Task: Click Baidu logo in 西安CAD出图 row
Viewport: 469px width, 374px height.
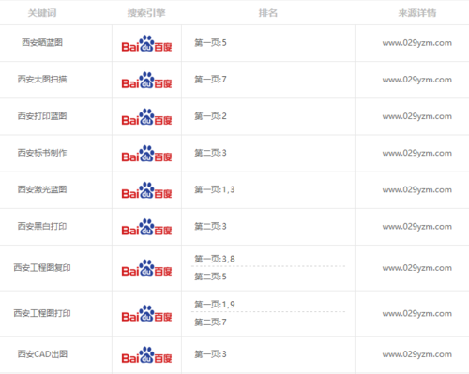Action: pos(146,355)
